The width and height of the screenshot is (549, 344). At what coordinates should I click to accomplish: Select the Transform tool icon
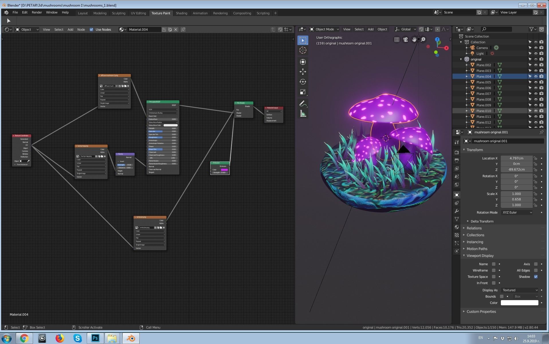click(303, 62)
